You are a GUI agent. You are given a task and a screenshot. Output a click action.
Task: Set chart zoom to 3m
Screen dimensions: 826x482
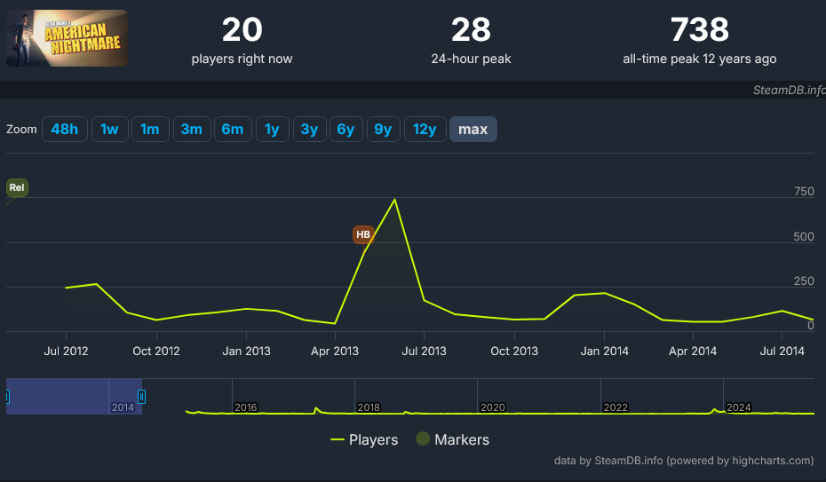pos(192,129)
